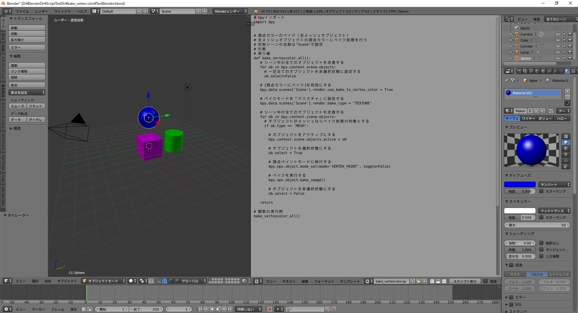Enable diffuse color ramp checkbox
Image resolution: width=578 pixels, height=313 pixels.
pos(541,191)
